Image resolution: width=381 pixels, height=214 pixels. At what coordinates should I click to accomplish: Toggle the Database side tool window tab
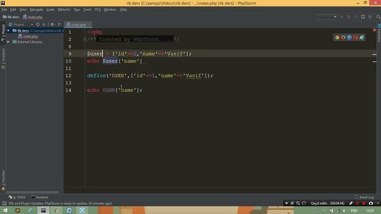379,33
